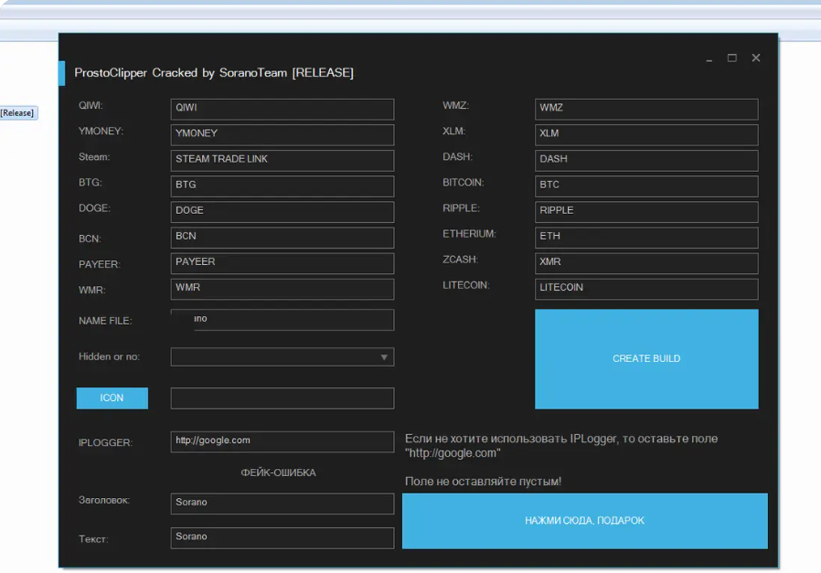Focus the Заголовок text field
This screenshot has width=821, height=573.
(x=283, y=504)
